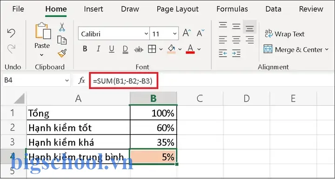Select the Format Painter brush

[62, 53]
